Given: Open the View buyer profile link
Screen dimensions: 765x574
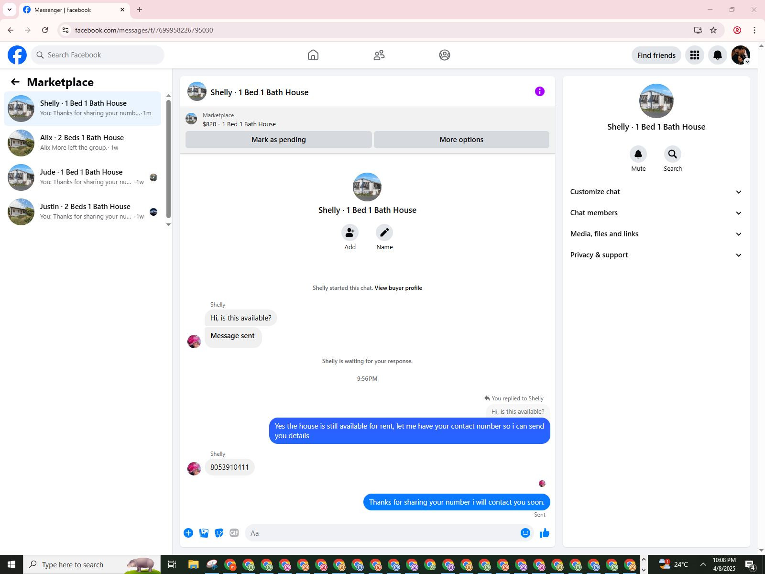Looking at the screenshot, I should click(398, 288).
